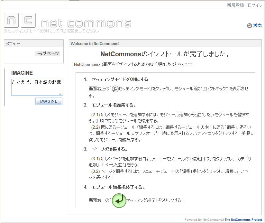Click heading モジュール編集を終了する。

pyautogui.click(x=118, y=187)
